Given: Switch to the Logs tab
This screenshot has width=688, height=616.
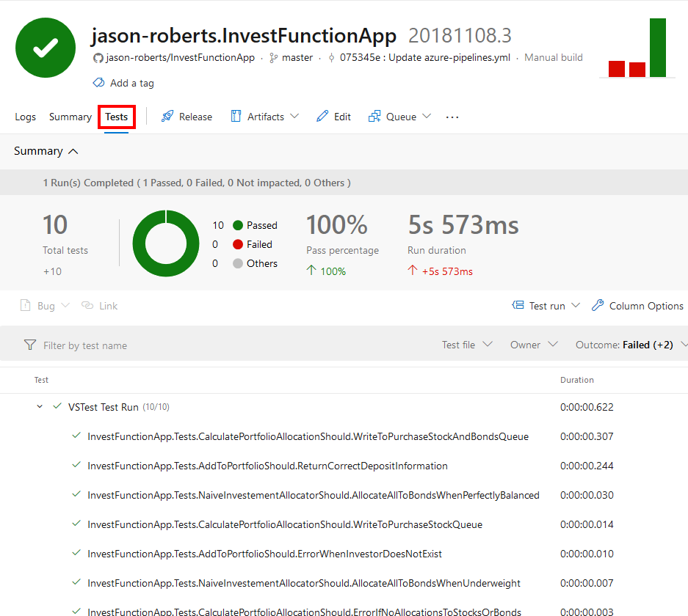Looking at the screenshot, I should [25, 116].
